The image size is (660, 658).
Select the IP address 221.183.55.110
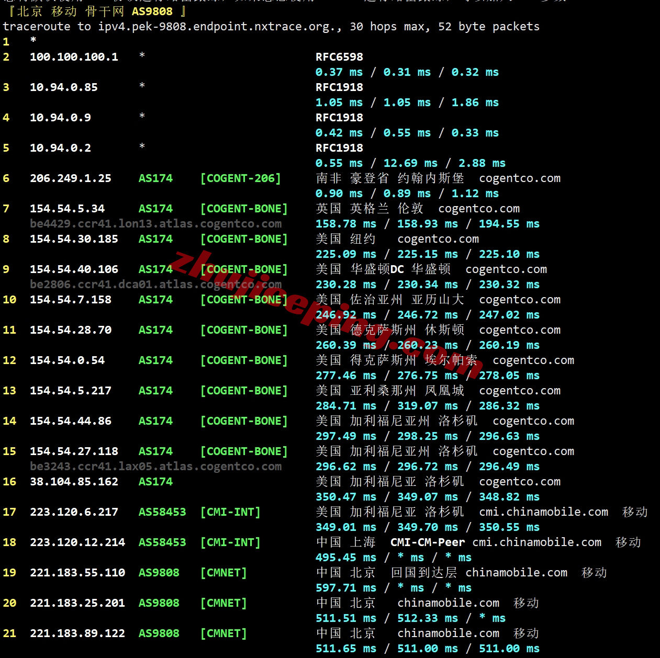click(x=77, y=573)
